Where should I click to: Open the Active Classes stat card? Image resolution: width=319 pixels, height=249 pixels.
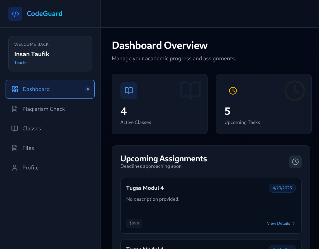[159, 104]
